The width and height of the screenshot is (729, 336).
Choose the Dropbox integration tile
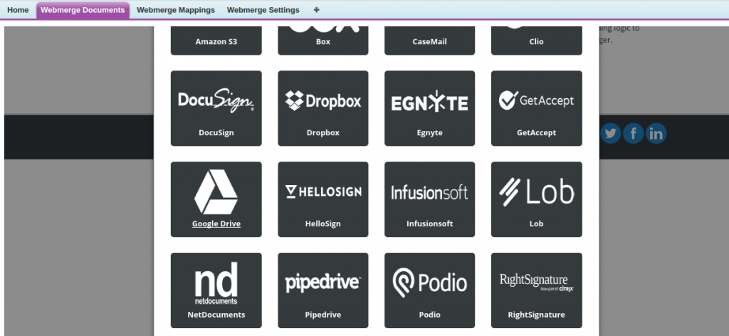click(322, 108)
